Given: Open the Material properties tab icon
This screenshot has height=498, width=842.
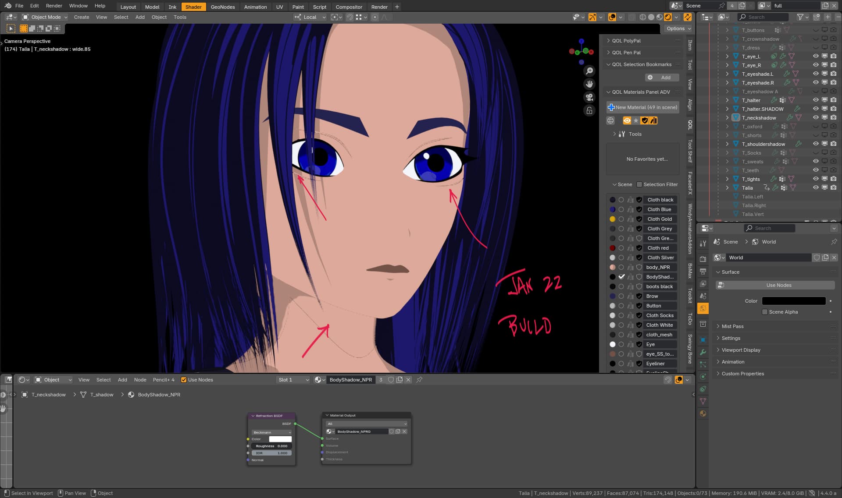Looking at the screenshot, I should pos(703,413).
